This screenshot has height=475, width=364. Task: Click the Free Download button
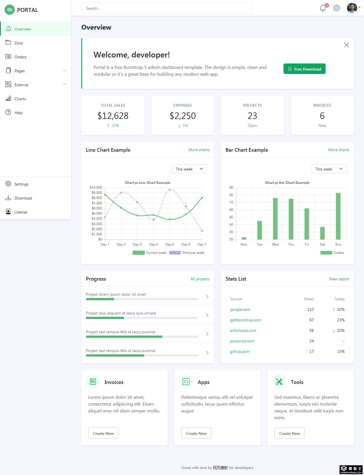(x=304, y=69)
